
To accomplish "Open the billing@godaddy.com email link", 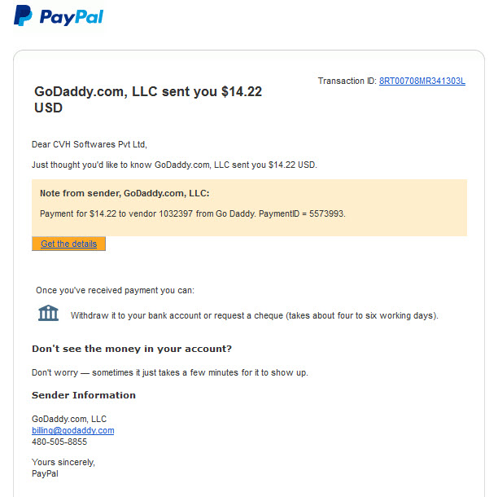I will 72,430.
